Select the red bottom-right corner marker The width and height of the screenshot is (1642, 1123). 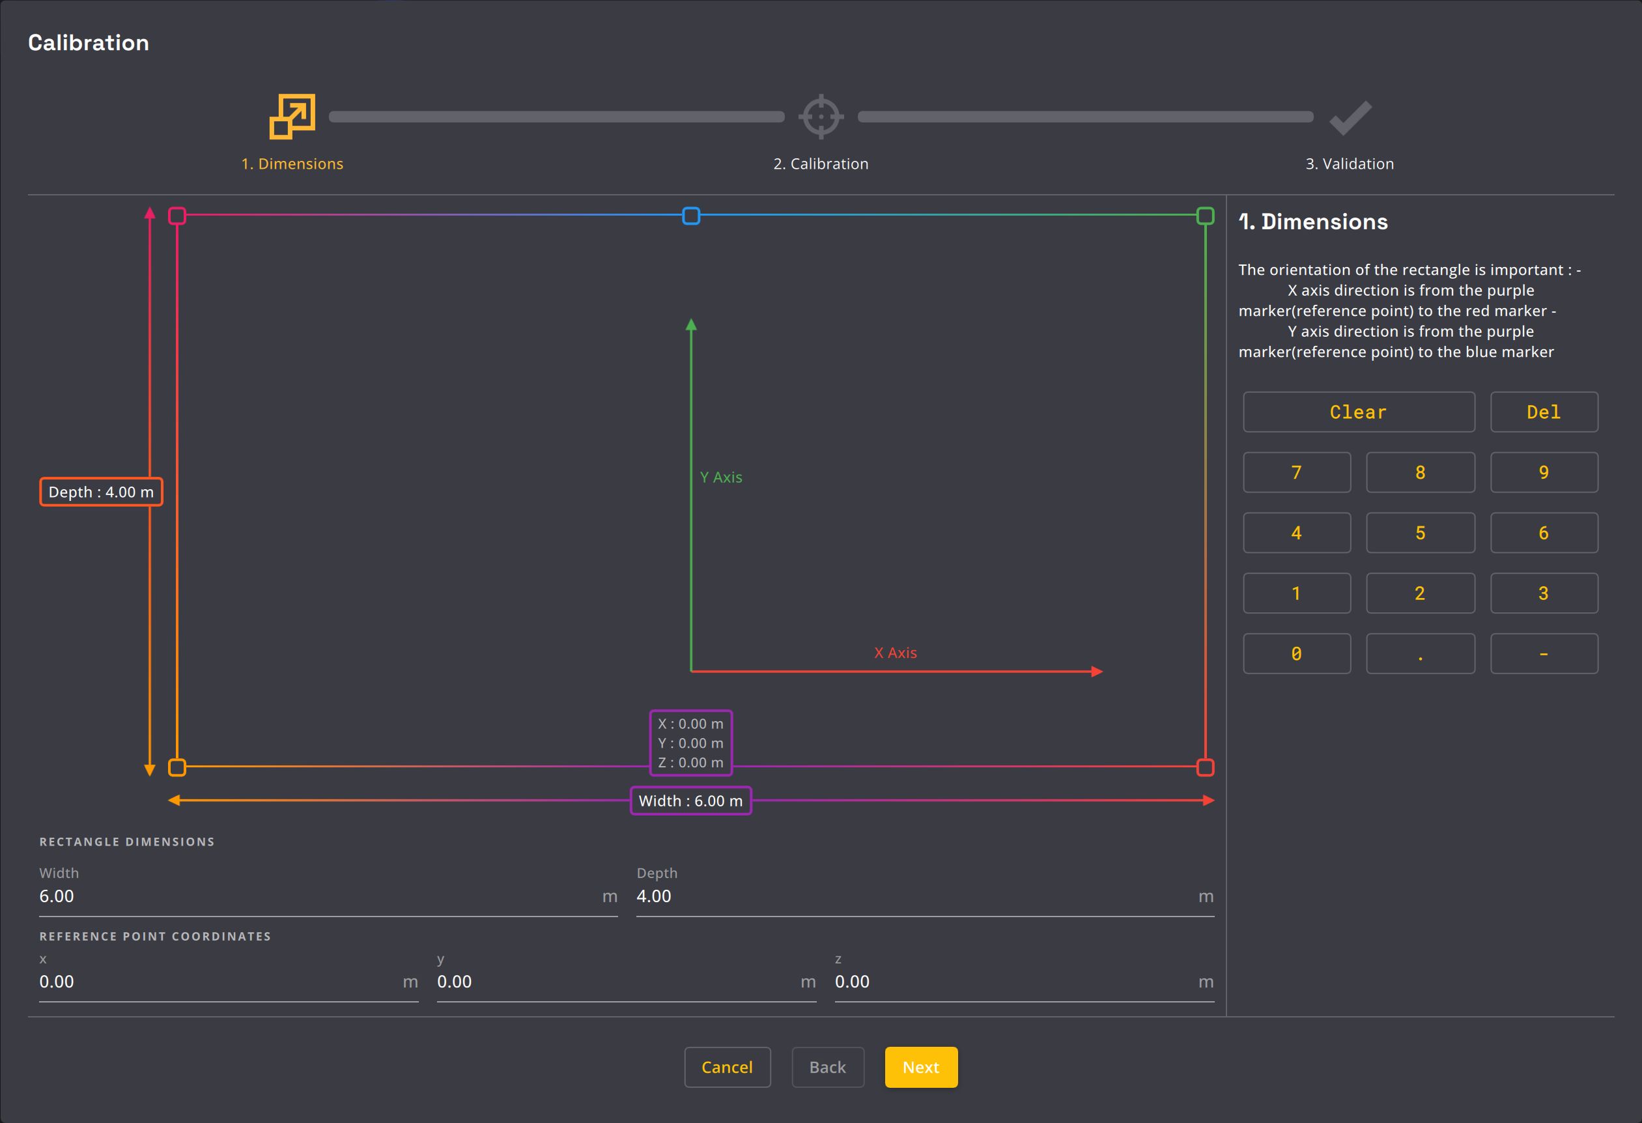tap(1205, 767)
